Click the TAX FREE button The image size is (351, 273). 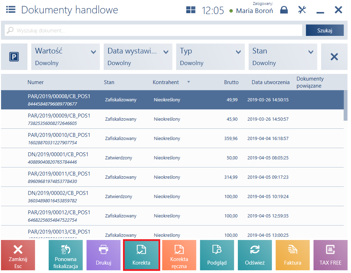330,255
